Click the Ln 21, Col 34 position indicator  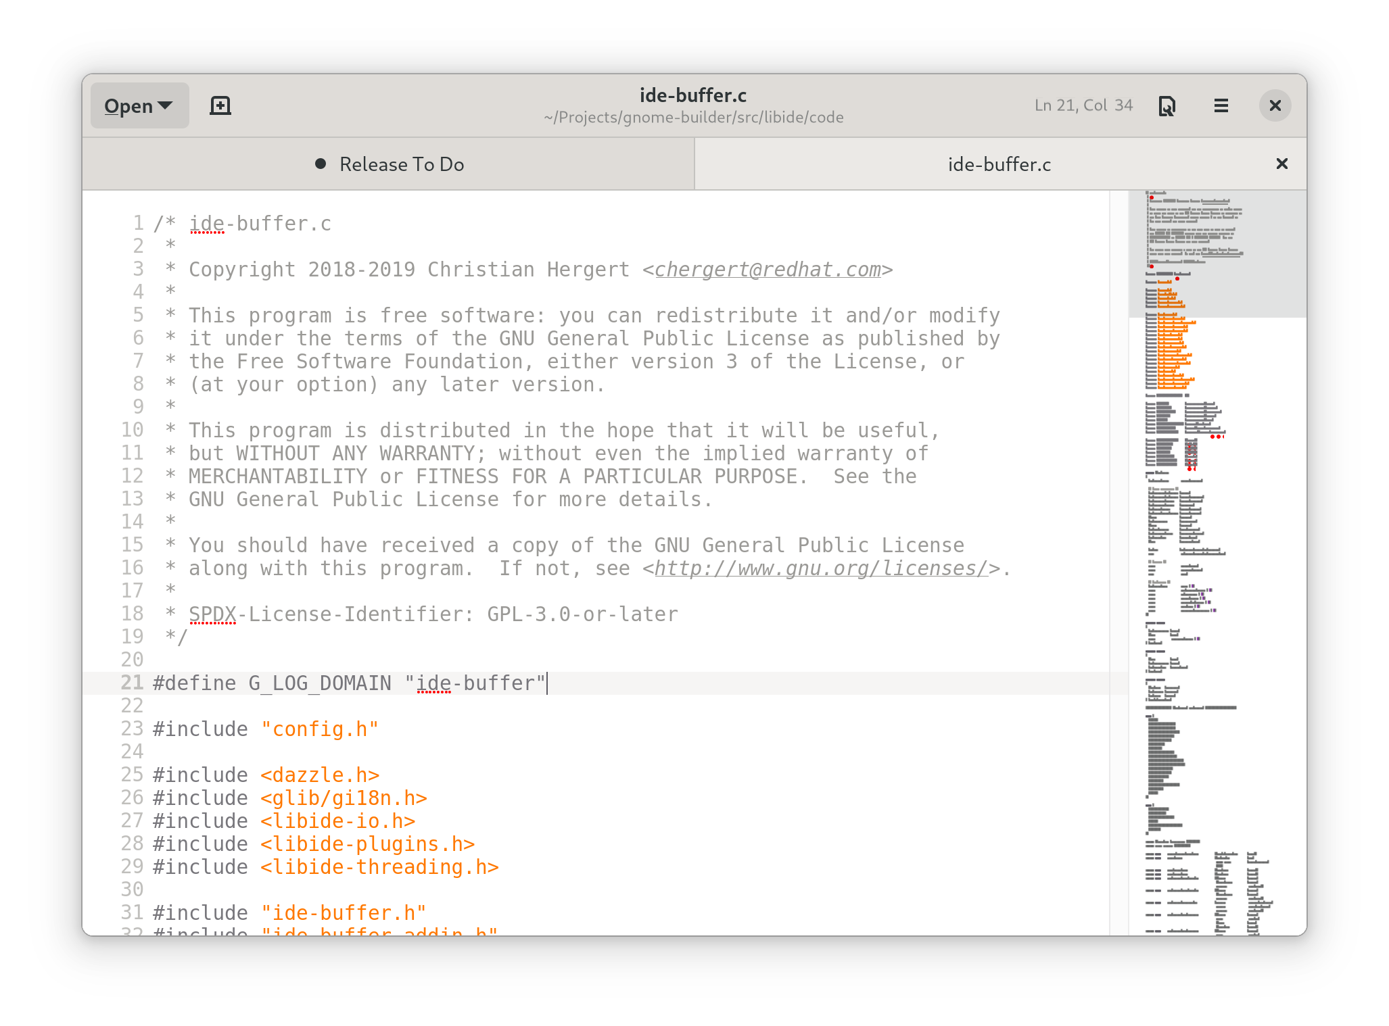click(x=1083, y=105)
